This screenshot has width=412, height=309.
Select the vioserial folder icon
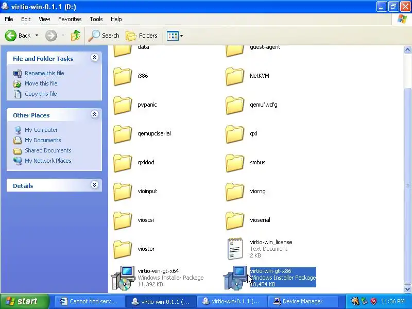coord(235,221)
